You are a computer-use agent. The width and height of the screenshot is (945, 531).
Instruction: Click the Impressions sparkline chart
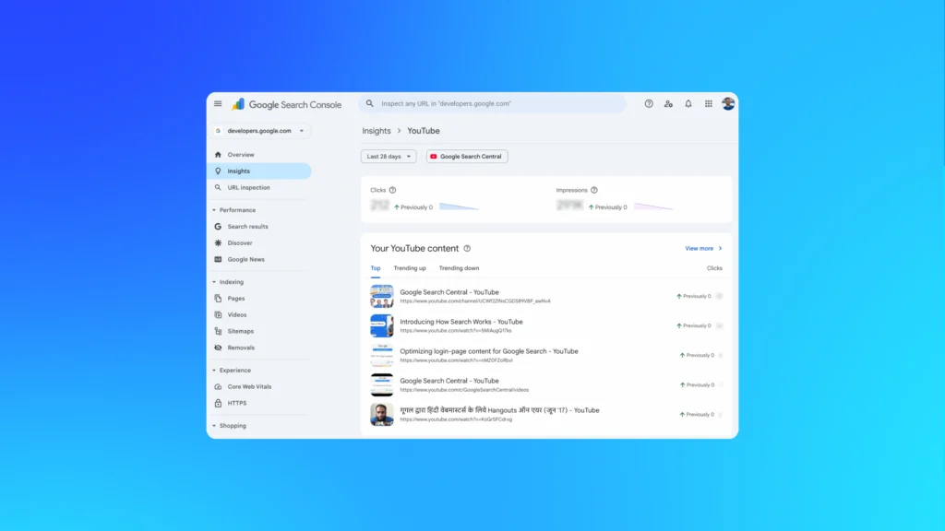point(654,206)
